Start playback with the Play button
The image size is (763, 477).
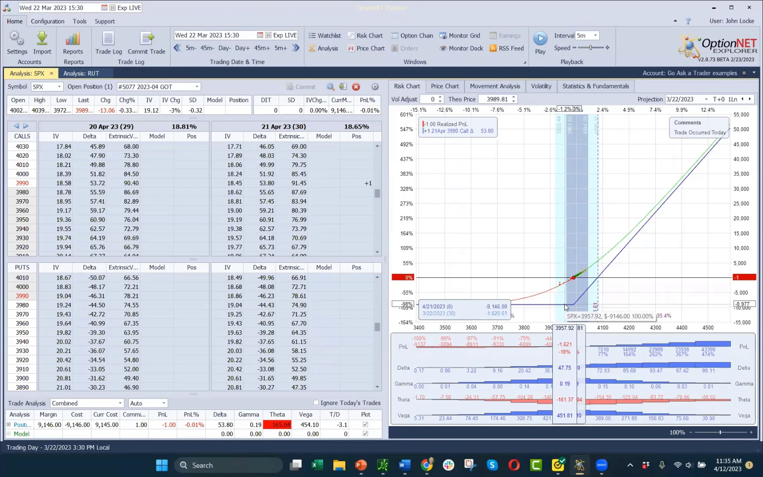click(x=540, y=42)
